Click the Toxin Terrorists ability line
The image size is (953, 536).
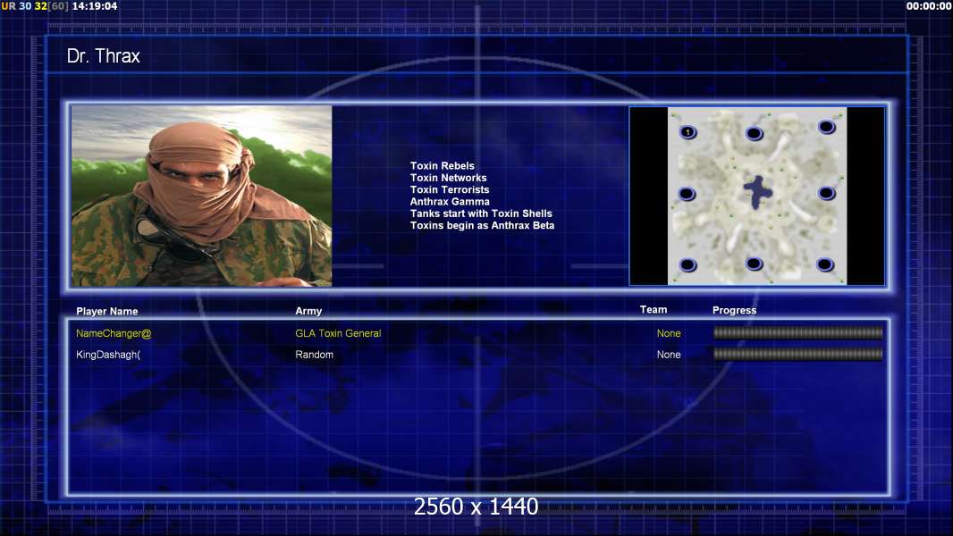tap(449, 189)
